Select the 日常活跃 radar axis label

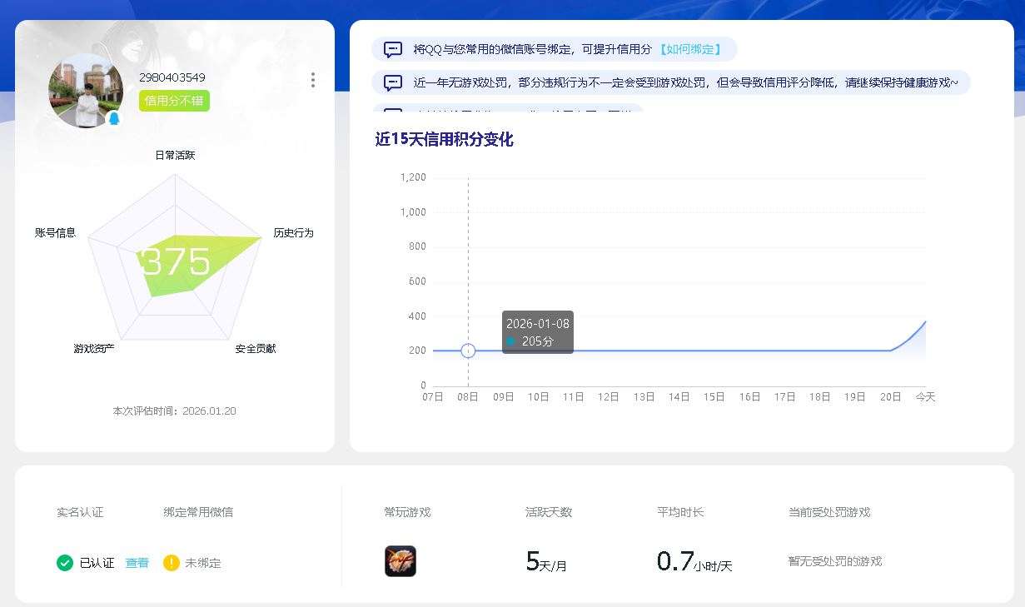(x=175, y=156)
